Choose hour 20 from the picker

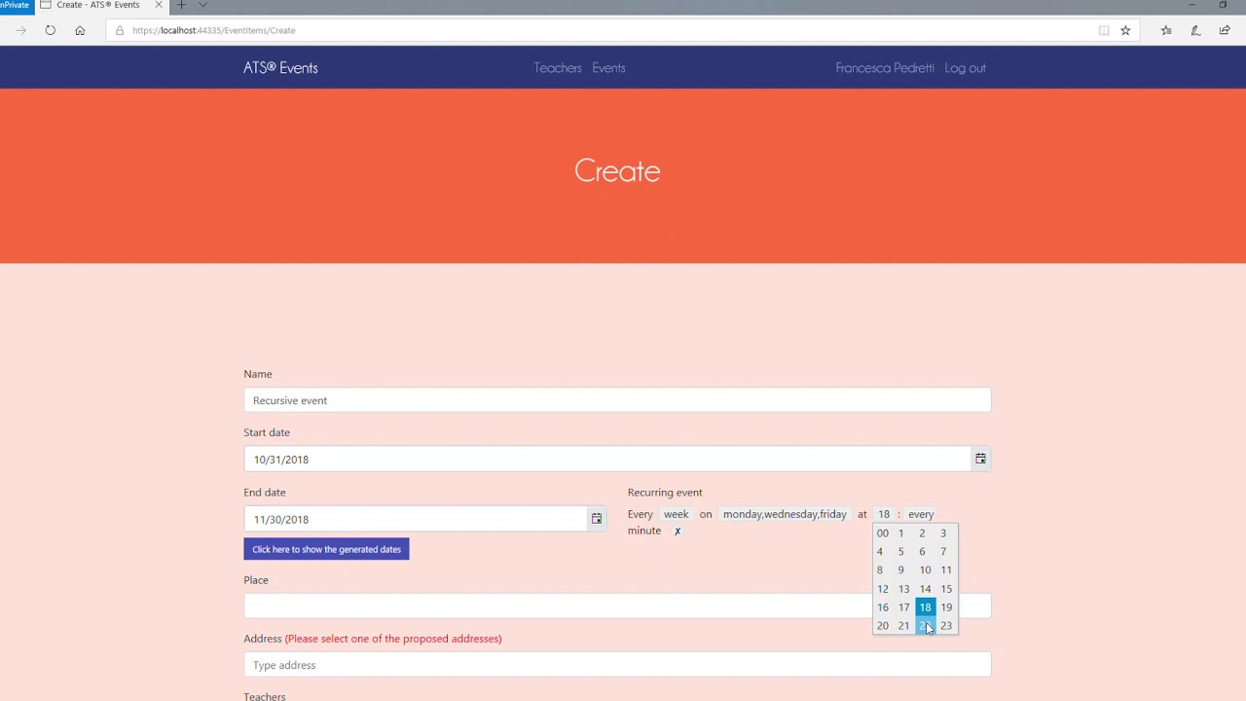pos(883,626)
